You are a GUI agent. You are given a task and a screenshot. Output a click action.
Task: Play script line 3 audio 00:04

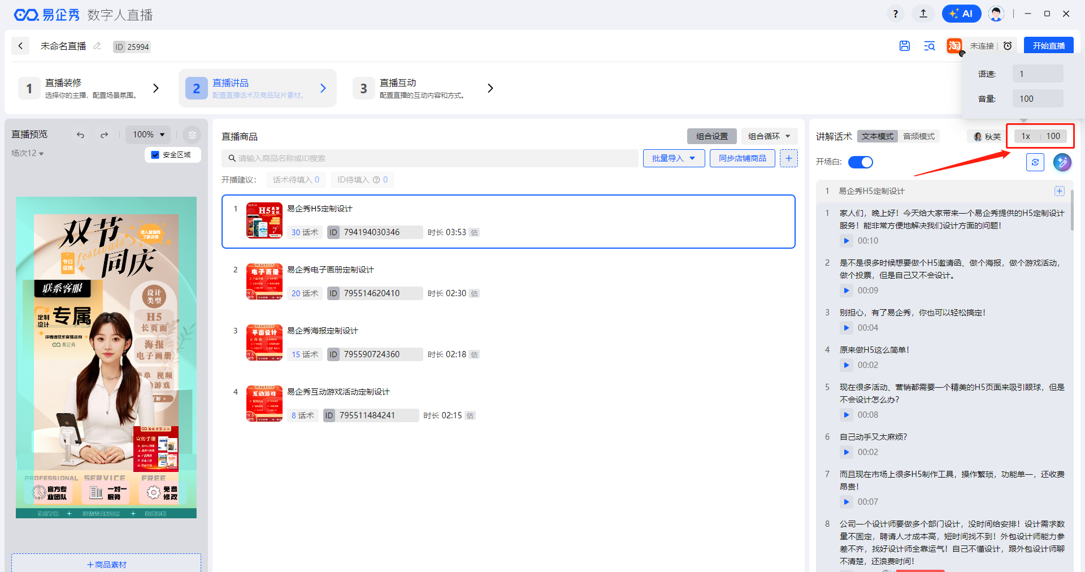click(846, 328)
